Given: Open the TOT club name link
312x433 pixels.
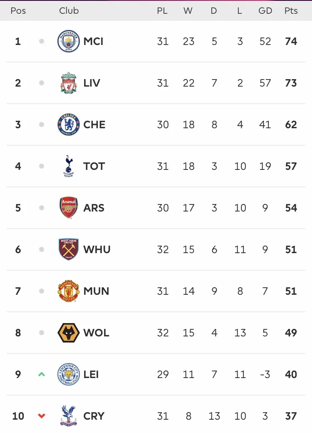Looking at the screenshot, I should [94, 166].
